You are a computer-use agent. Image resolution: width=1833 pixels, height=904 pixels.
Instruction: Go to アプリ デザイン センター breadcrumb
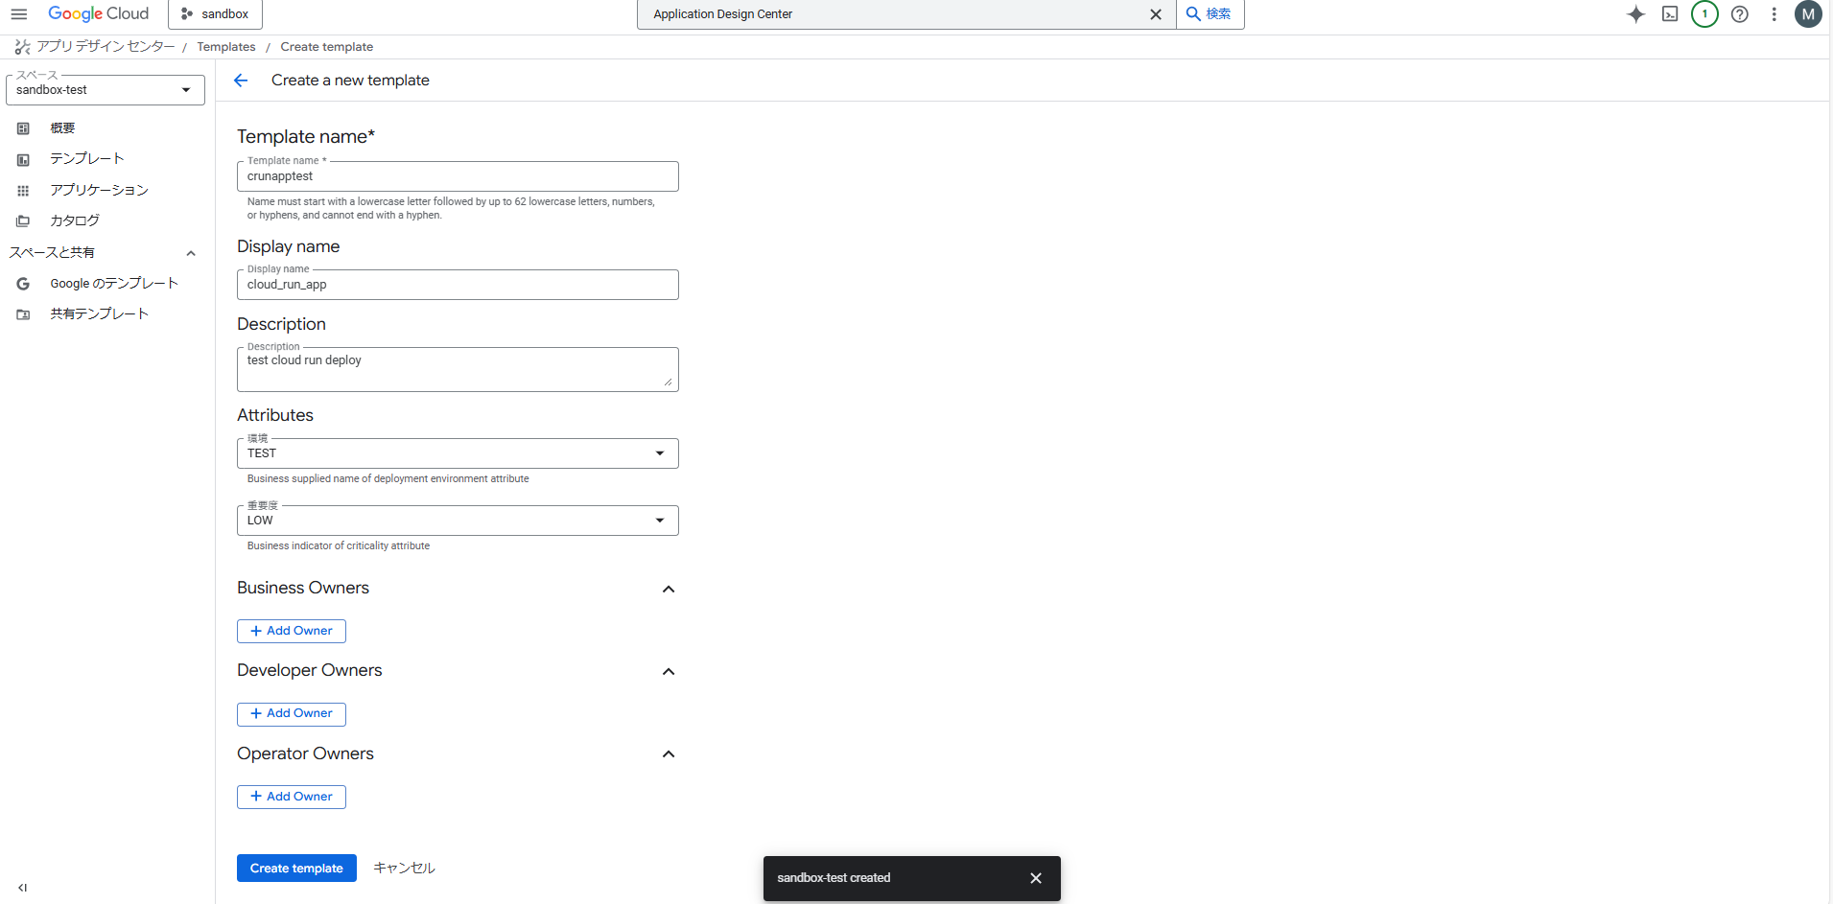click(x=106, y=46)
